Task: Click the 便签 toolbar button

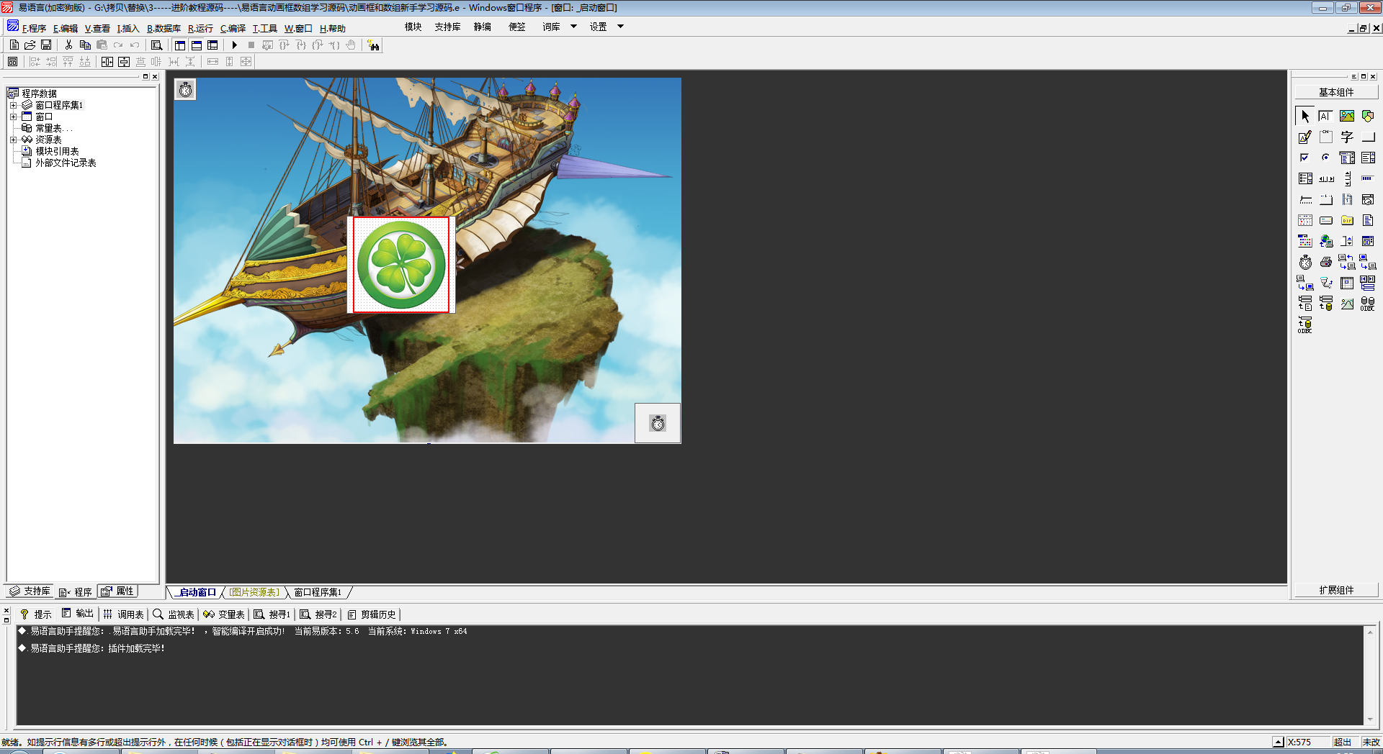Action: (517, 27)
